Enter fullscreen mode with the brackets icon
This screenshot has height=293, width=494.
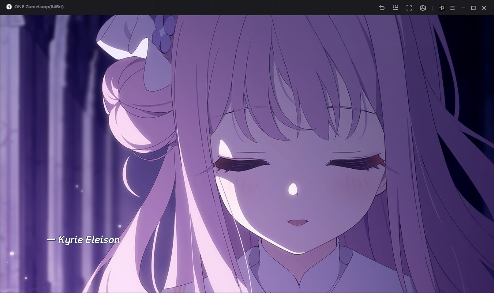pyautogui.click(x=409, y=8)
